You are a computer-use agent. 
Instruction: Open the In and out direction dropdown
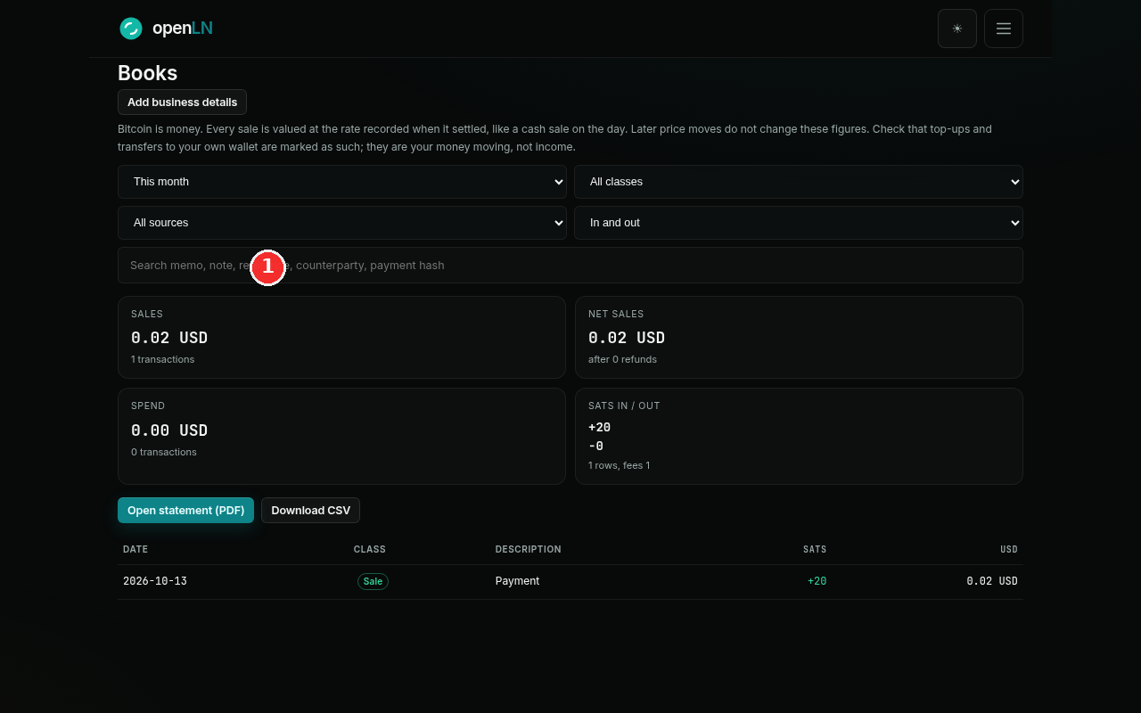click(x=799, y=223)
